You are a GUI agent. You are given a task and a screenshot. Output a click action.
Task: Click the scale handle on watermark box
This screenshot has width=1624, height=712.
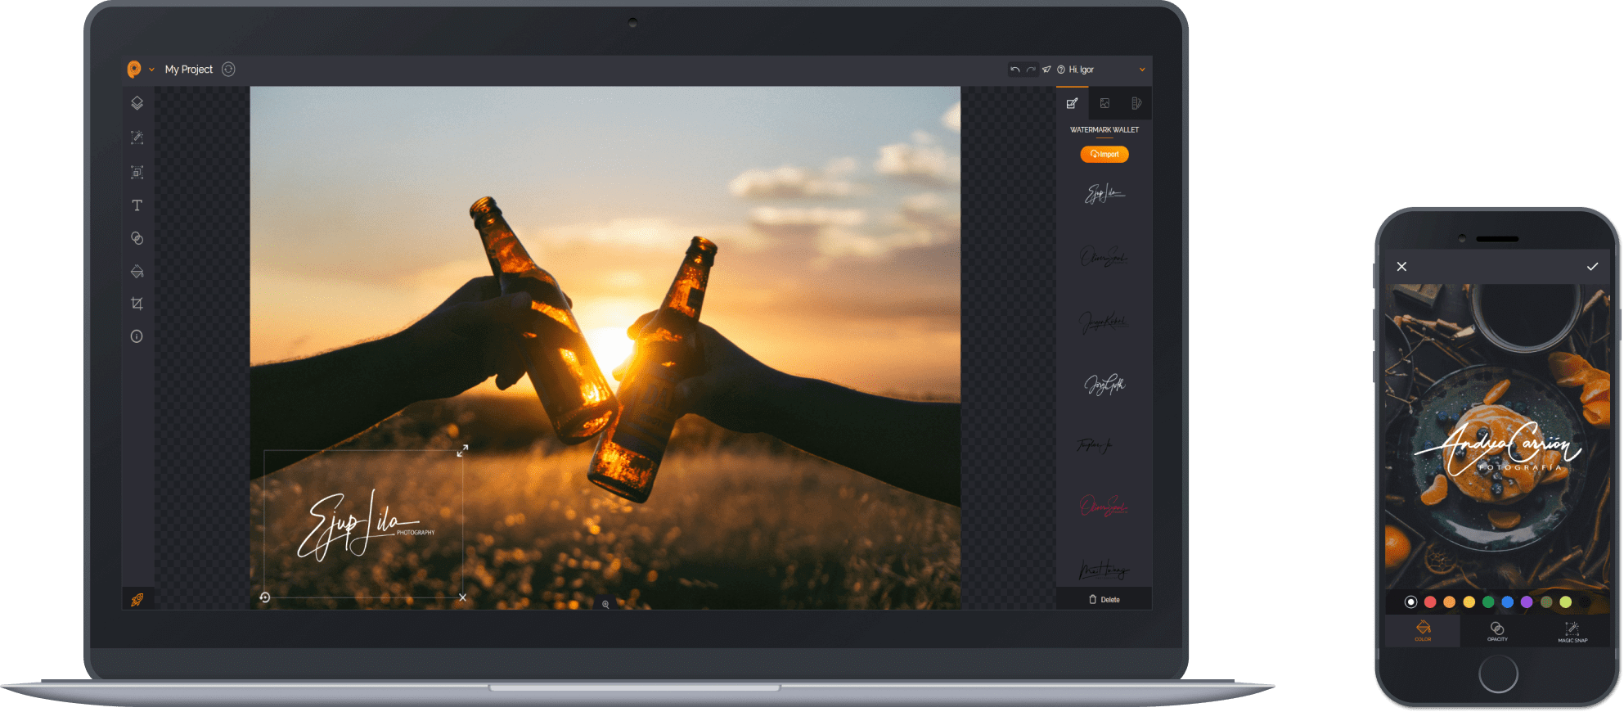(462, 450)
